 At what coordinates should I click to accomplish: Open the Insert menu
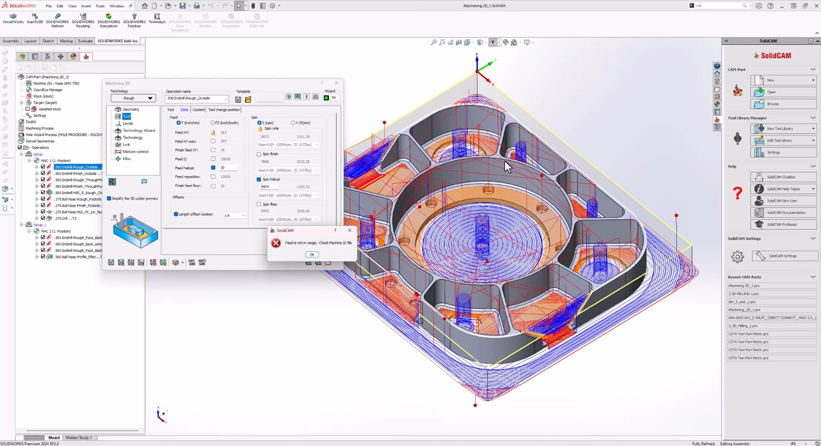pyautogui.click(x=86, y=6)
